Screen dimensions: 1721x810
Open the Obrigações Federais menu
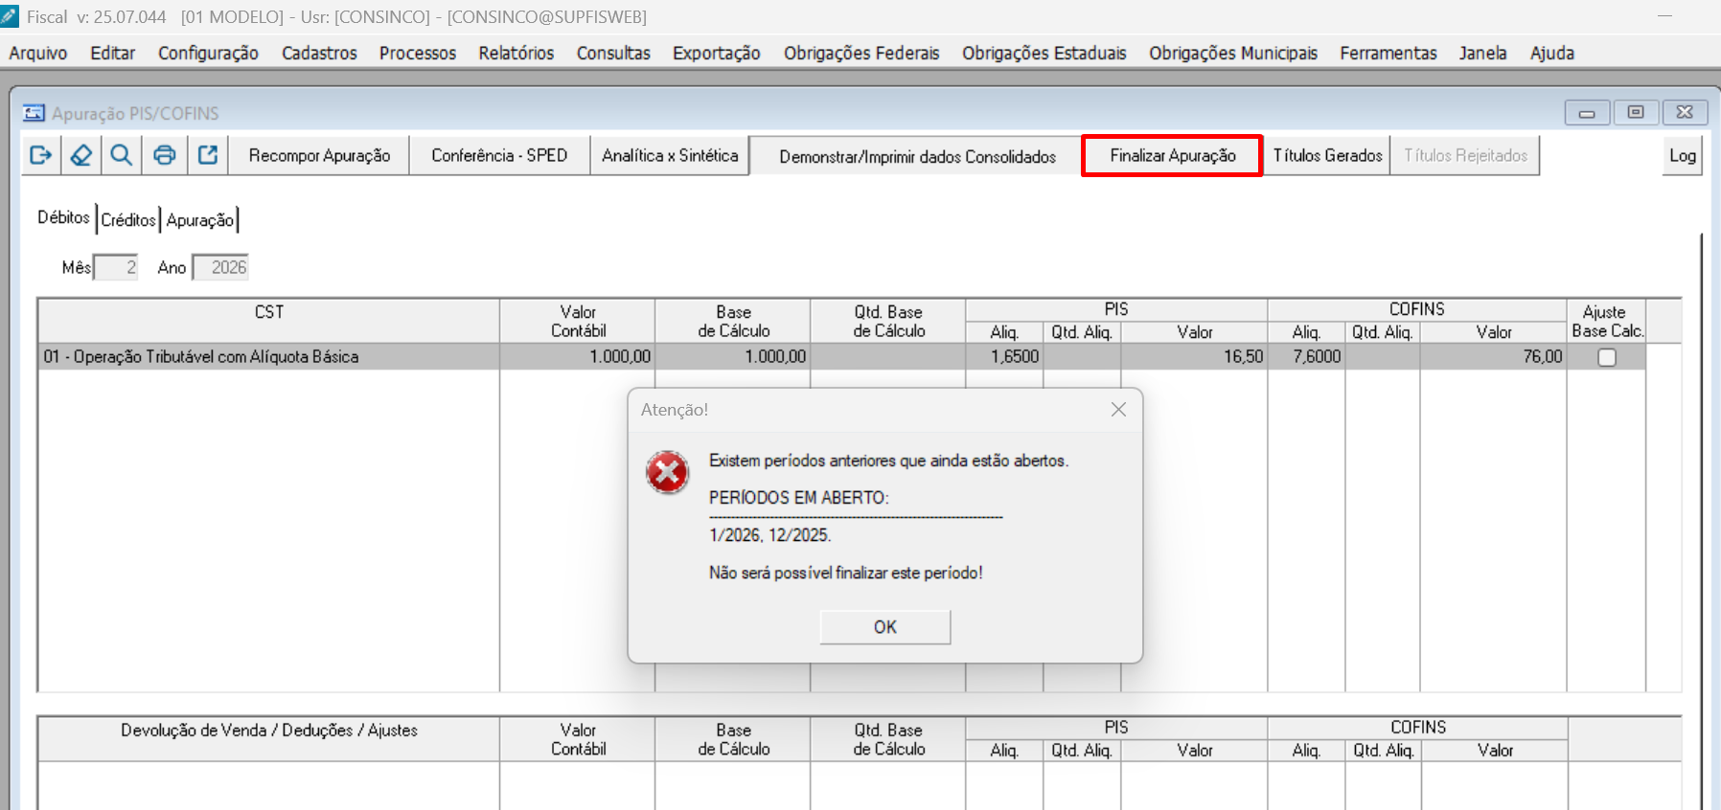click(861, 53)
